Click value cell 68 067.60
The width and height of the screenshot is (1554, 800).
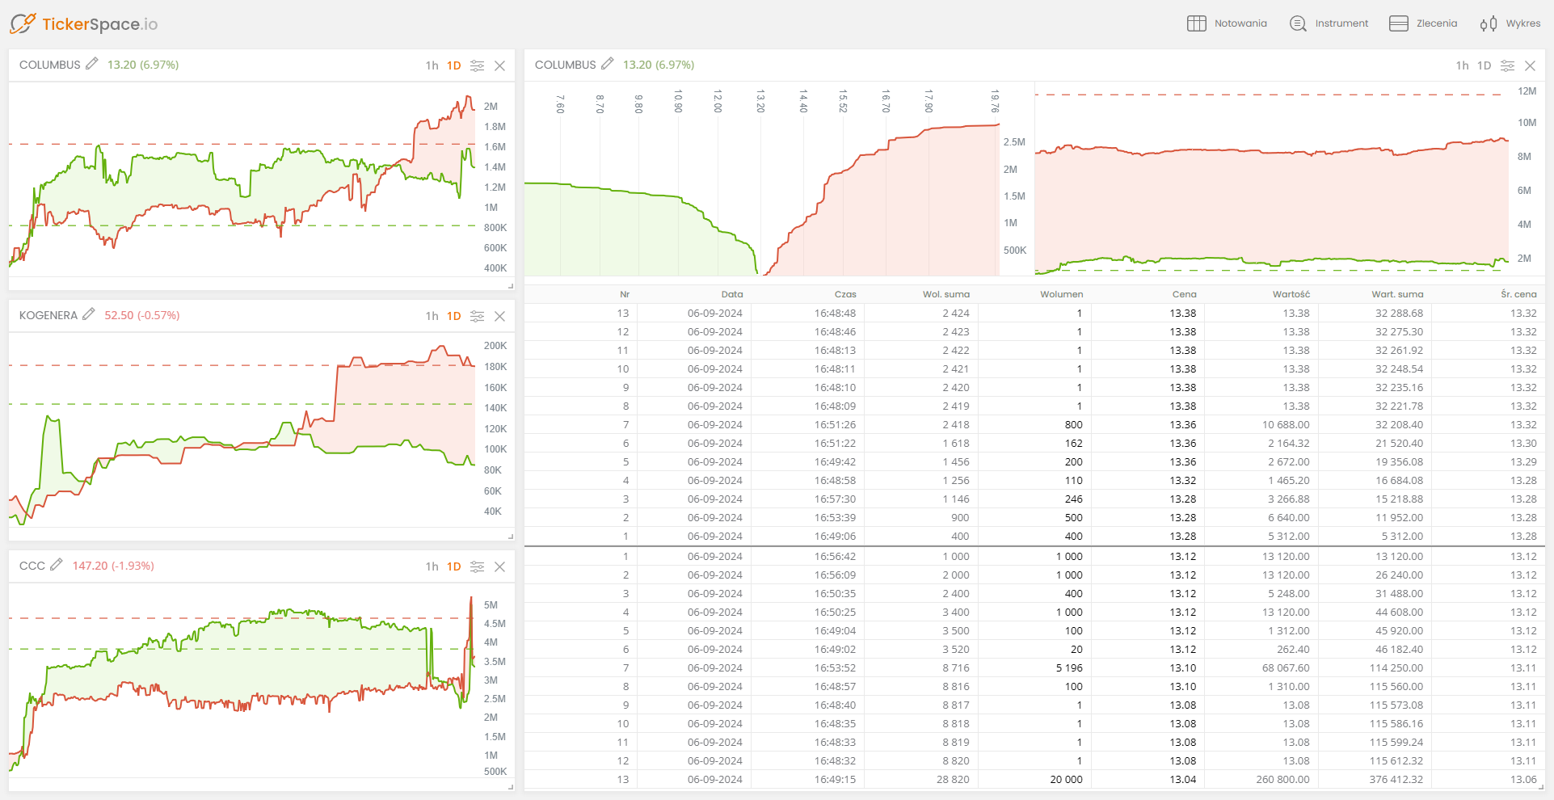point(1286,667)
